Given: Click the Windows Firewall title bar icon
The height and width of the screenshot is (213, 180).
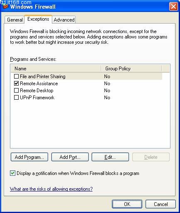Looking at the screenshot, I should coord(5,6).
